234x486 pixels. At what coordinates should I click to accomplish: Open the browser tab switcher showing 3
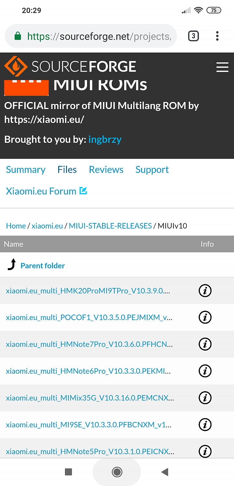[193, 36]
